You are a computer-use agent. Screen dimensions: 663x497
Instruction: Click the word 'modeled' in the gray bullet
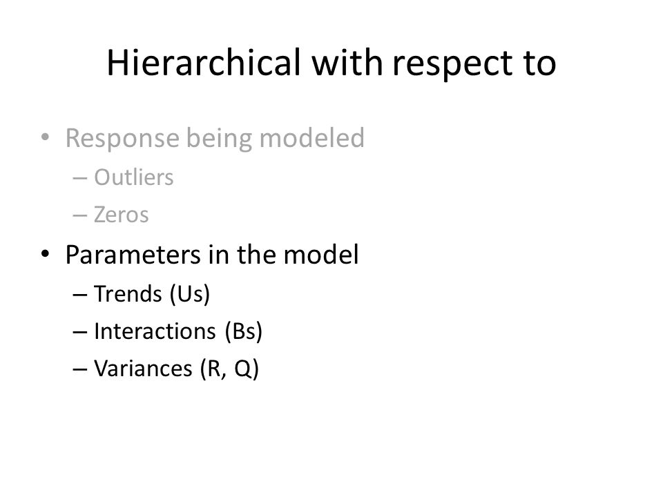[312, 138]
